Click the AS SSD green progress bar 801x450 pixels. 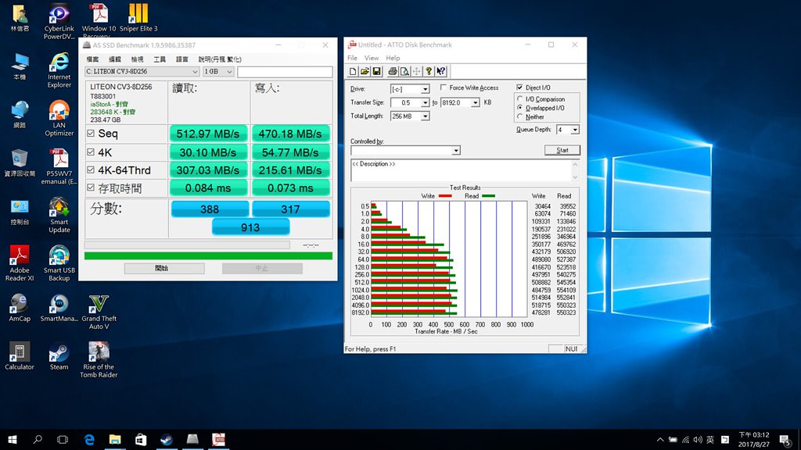[x=208, y=255]
